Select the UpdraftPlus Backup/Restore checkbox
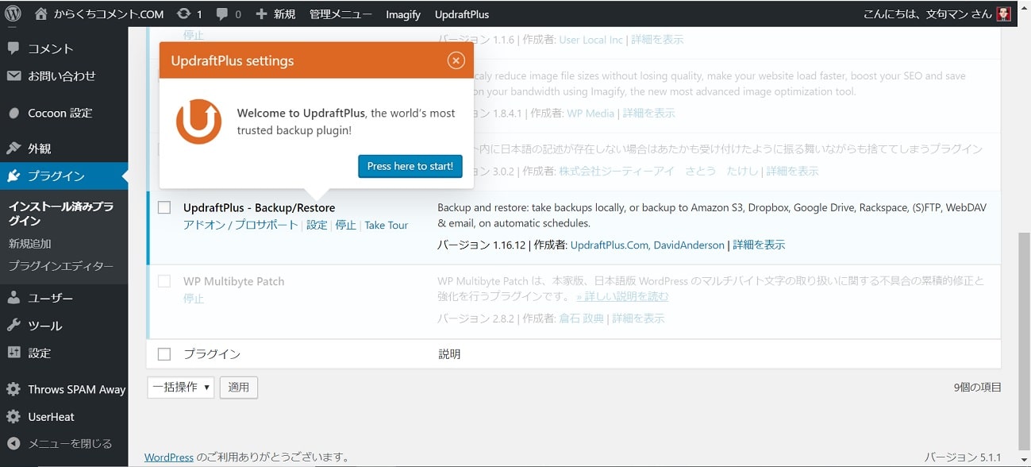The height and width of the screenshot is (467, 1031). tap(164, 207)
